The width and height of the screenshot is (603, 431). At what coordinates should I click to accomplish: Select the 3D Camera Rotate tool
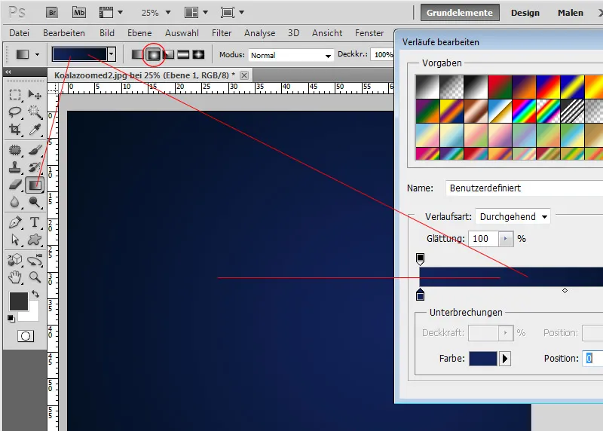click(35, 260)
